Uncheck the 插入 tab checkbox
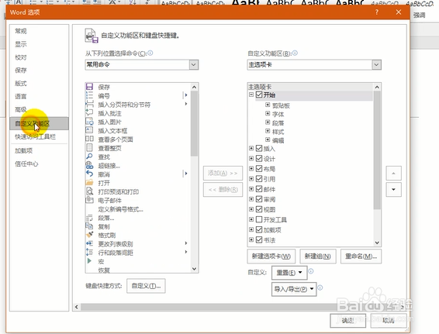This screenshot has height=334, width=439. [259, 149]
